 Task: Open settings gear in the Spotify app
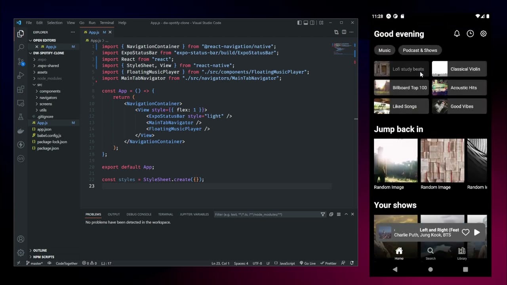tap(483, 34)
